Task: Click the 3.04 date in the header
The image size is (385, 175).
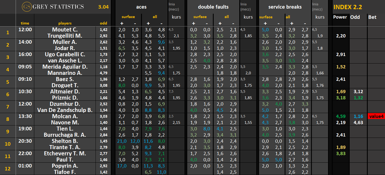Action: coord(103,7)
